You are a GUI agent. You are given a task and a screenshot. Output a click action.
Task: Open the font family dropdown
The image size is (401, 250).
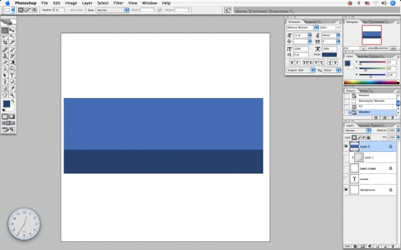[x=316, y=27]
